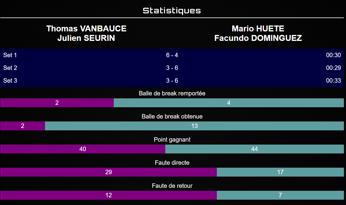The height and width of the screenshot is (205, 346).
Task: Click the purple Faute directe bar showing 29
Action: click(x=108, y=172)
